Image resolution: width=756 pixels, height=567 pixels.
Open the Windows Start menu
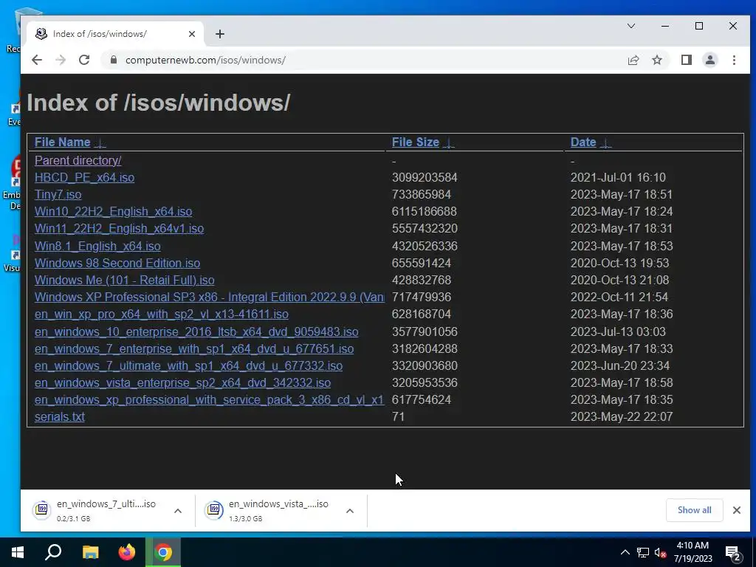point(18,552)
